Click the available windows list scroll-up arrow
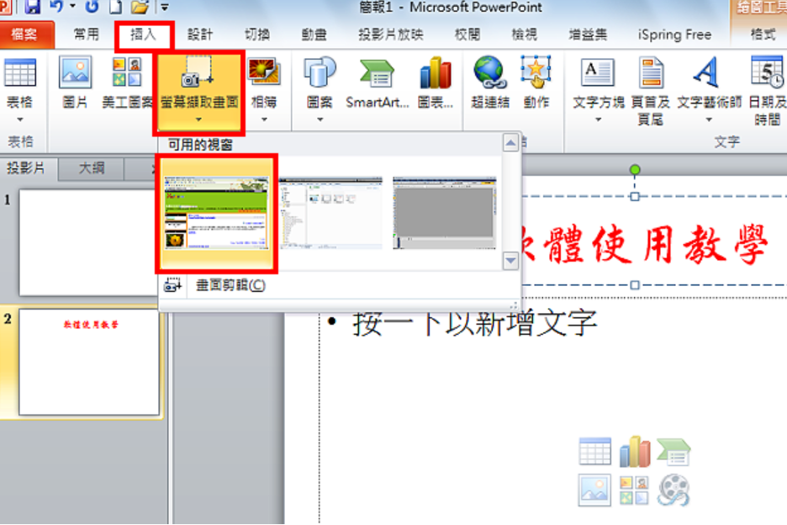 coord(510,143)
